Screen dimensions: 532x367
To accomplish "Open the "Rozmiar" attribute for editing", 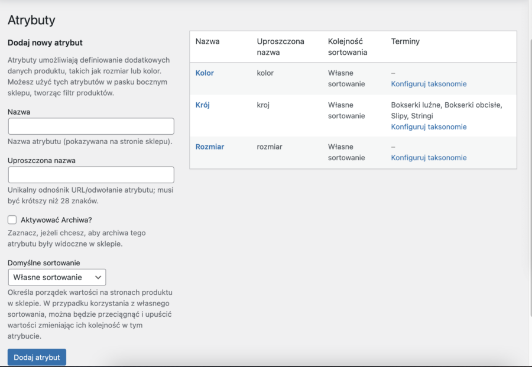I will (x=209, y=147).
